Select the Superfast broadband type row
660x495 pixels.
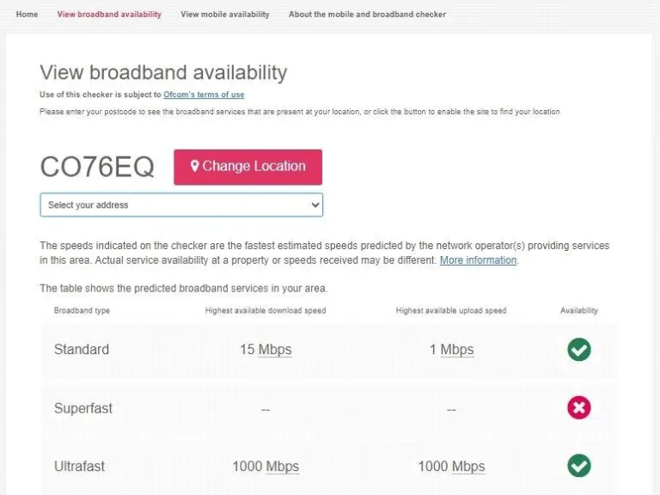pos(83,408)
